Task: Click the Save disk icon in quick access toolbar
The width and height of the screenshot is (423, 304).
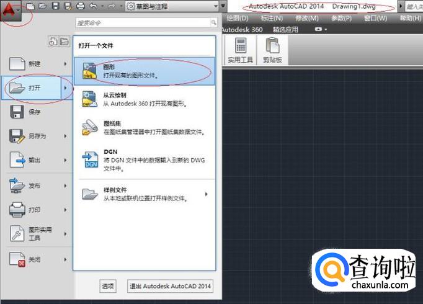Action: coord(56,6)
